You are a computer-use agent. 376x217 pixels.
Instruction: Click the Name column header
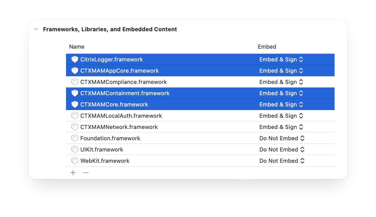pyautogui.click(x=77, y=47)
